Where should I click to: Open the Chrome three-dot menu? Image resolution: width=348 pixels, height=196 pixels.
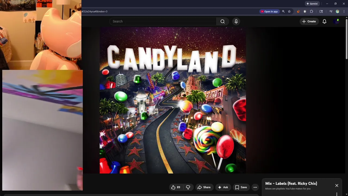click(344, 11)
